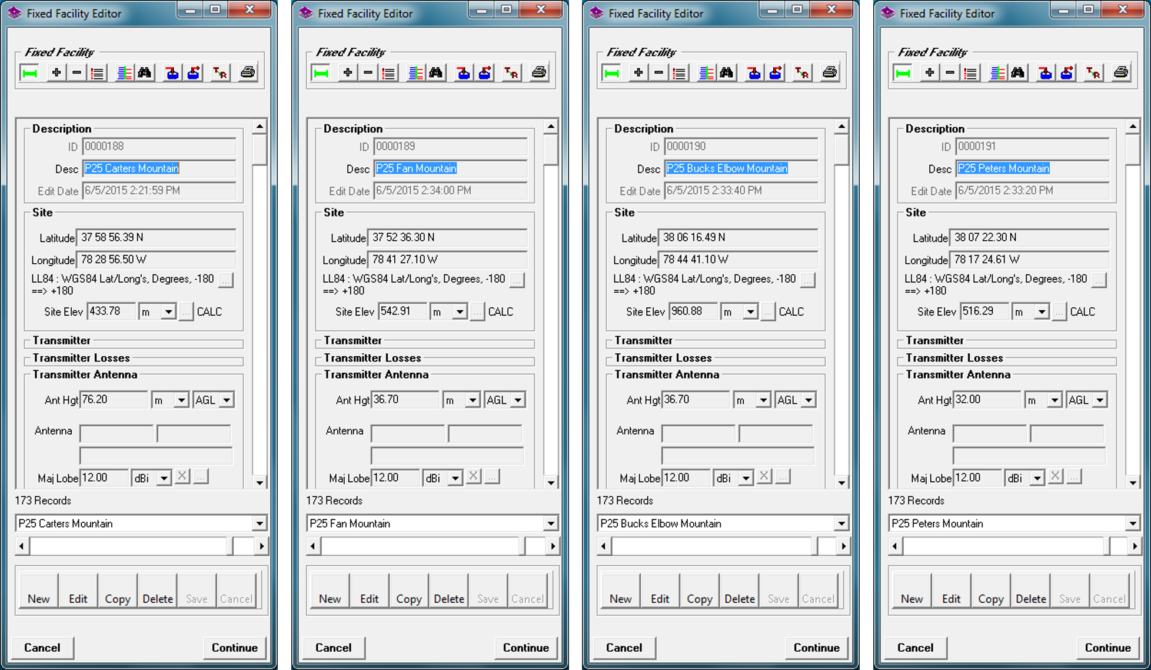This screenshot has width=1151, height=670.
Task: Click printer icon in Peters Mountain window
Action: (1121, 73)
